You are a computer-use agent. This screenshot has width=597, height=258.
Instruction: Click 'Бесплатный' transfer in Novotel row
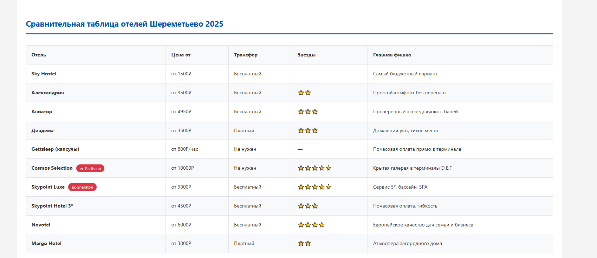247,225
